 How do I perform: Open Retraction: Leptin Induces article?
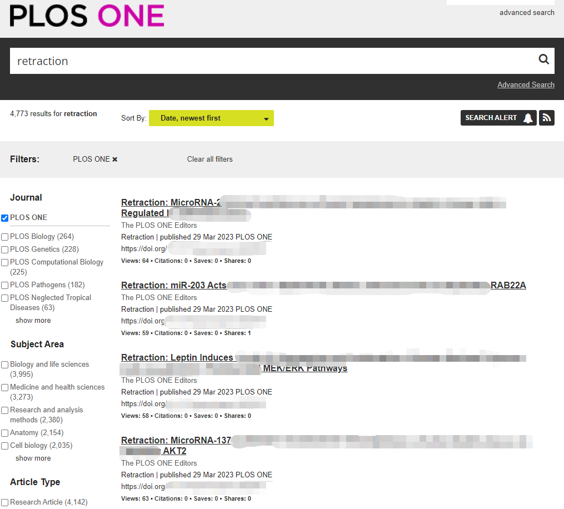(177, 357)
